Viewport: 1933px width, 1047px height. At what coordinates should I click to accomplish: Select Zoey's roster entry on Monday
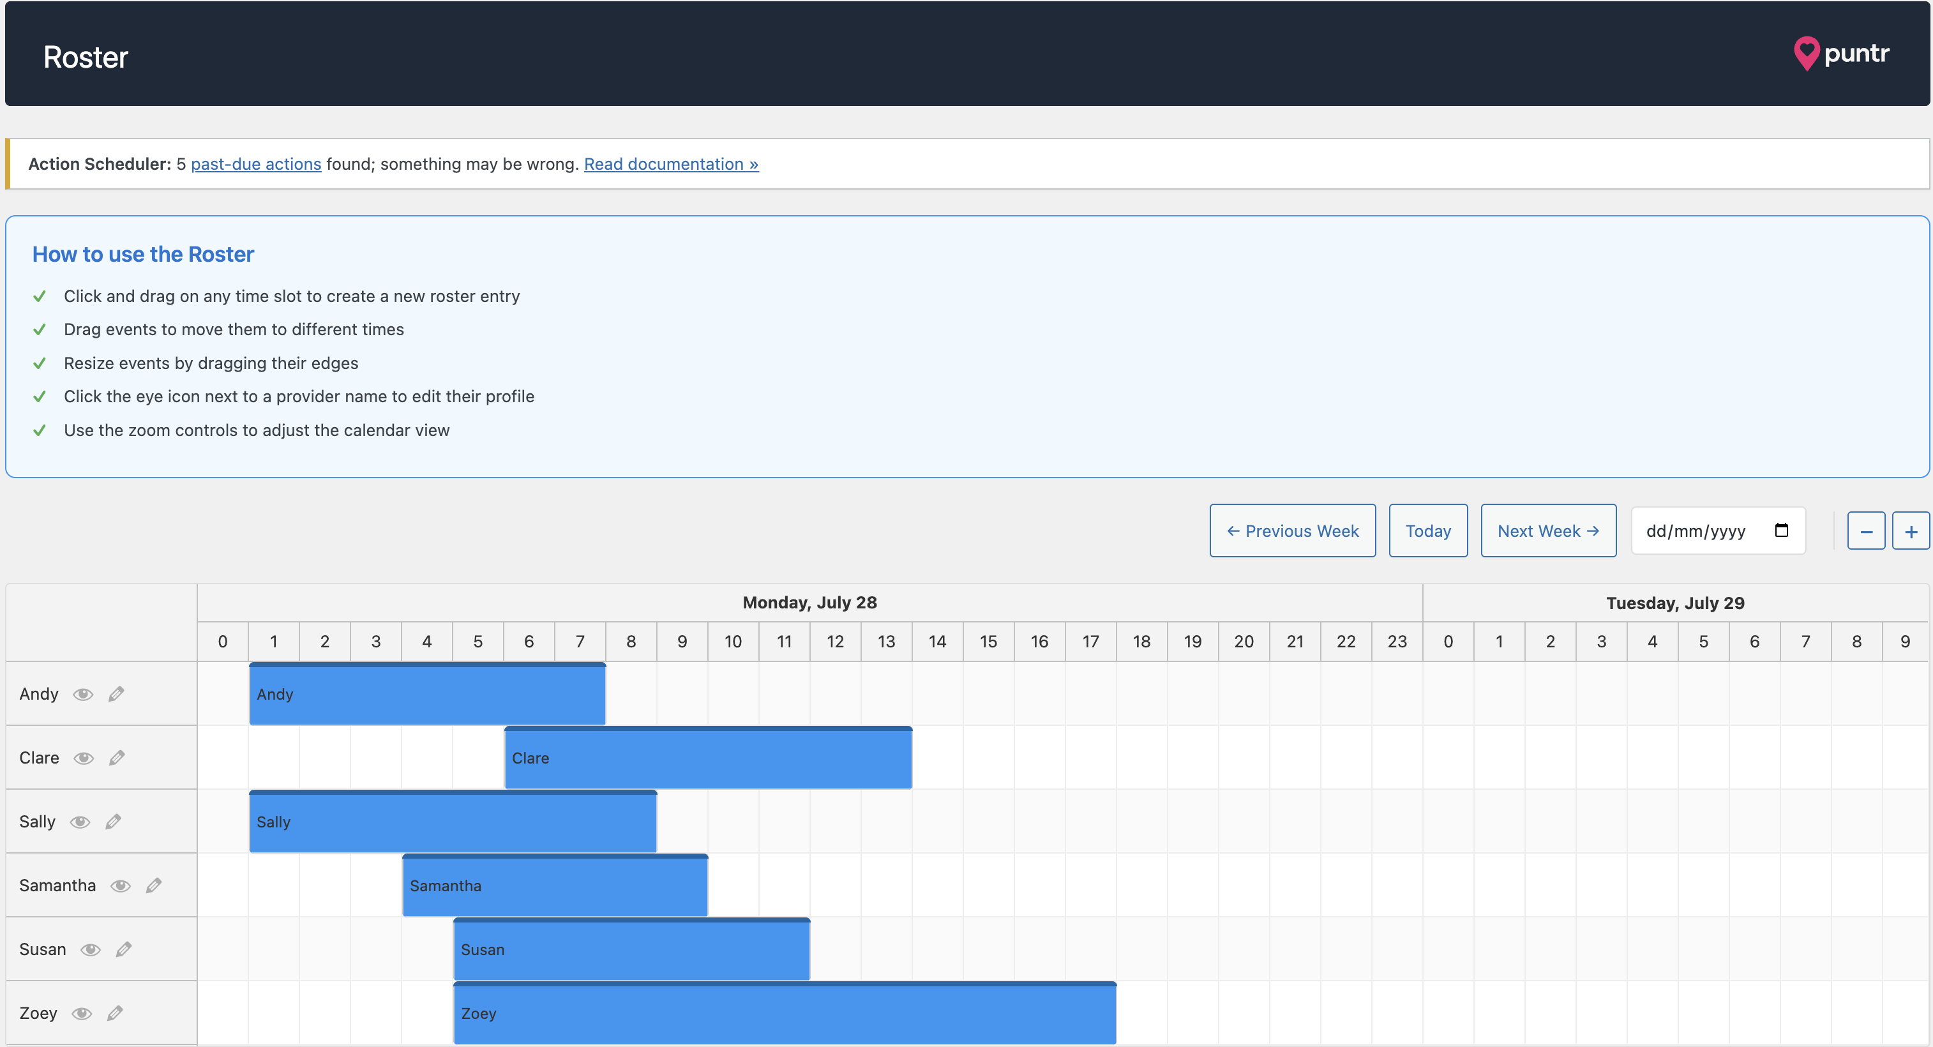(x=784, y=1013)
